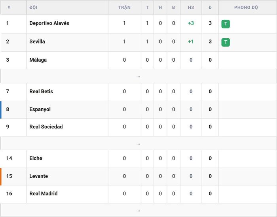Screen dimensions: 277x217
Task: Sort by the HS column header
Action: (191, 8)
